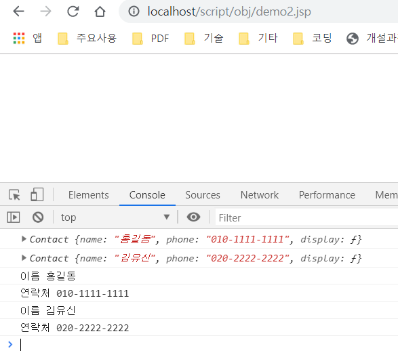Click the log line 연락처 010-1111-1111
Viewport: 398px width, 359px height.
click(75, 293)
